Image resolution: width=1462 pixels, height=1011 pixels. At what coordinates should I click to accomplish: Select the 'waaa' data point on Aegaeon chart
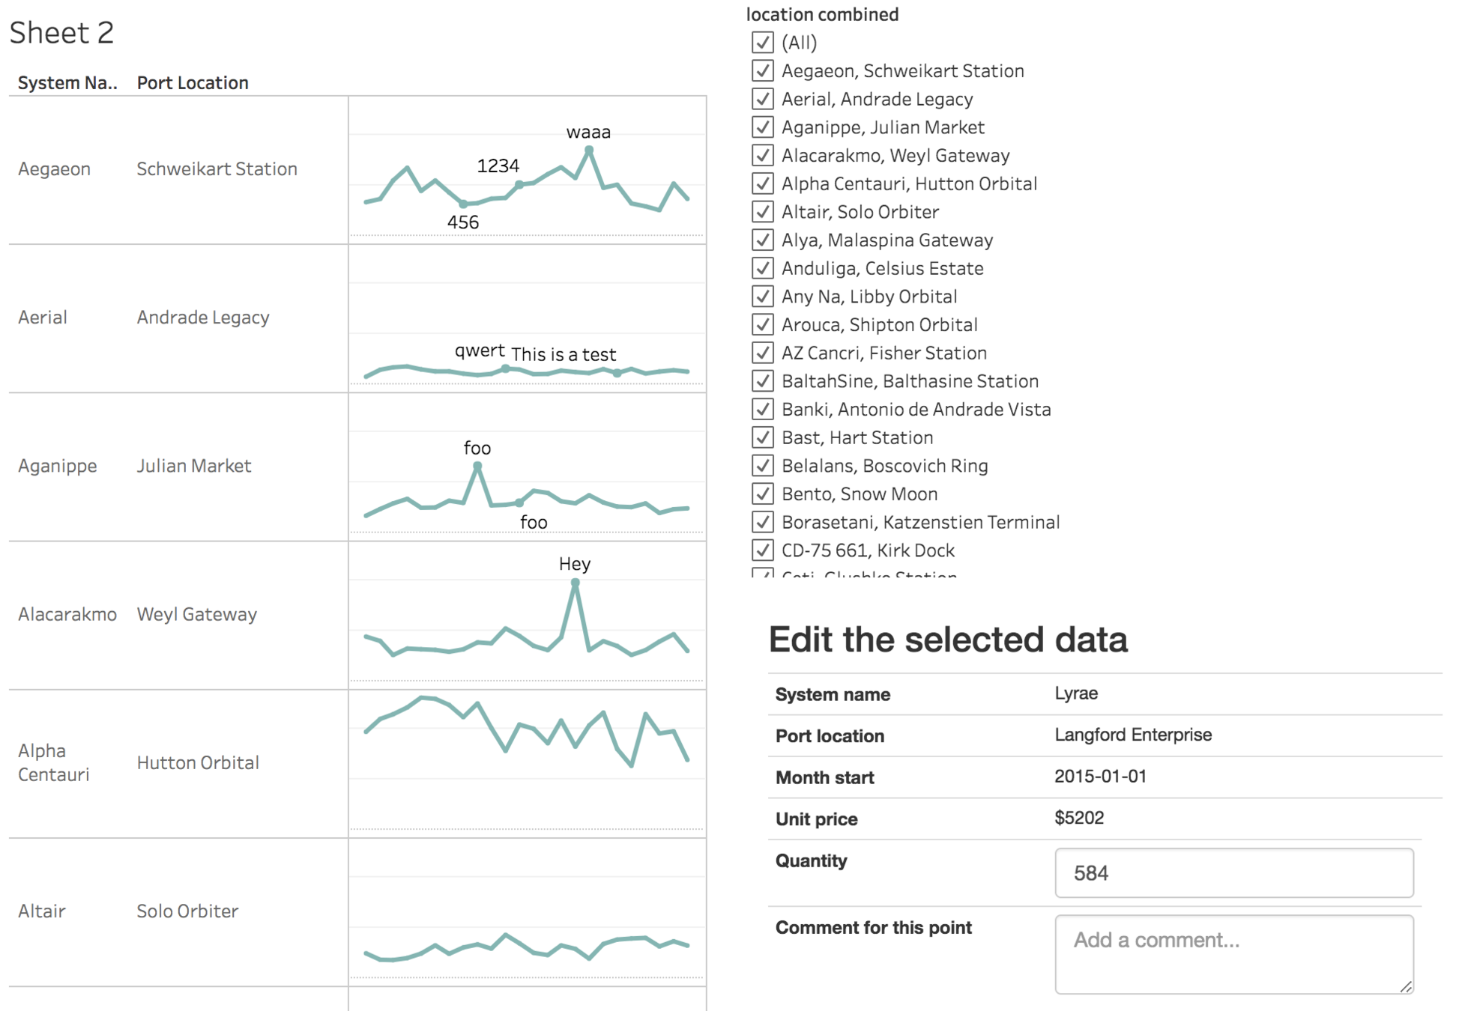[x=590, y=151]
